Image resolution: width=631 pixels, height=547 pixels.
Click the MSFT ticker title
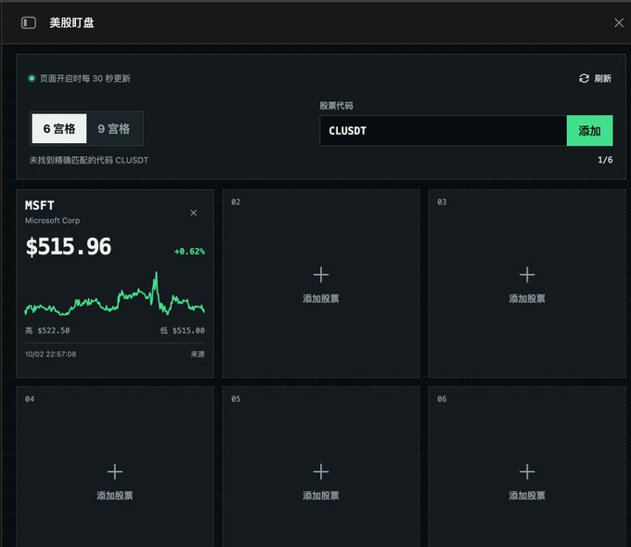tap(39, 205)
